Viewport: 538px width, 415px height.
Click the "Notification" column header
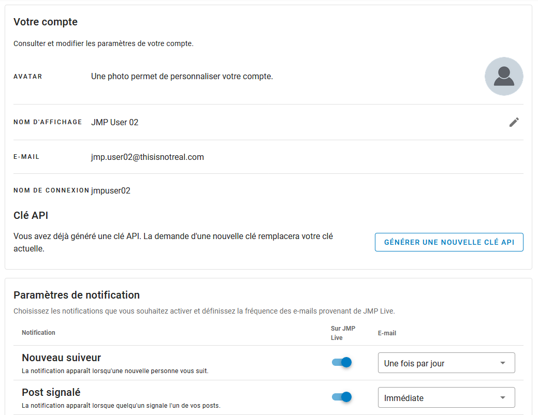(38, 333)
